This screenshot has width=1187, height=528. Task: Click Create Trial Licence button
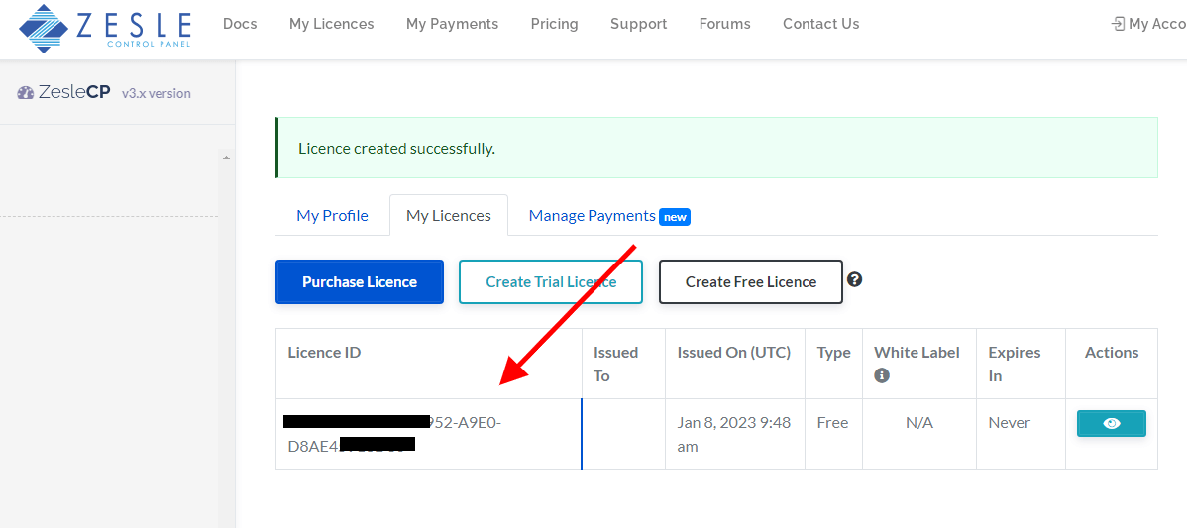click(x=551, y=282)
